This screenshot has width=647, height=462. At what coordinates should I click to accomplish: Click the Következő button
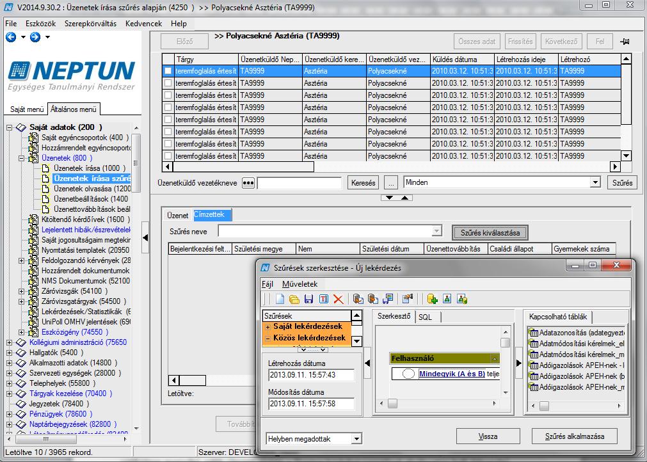pyautogui.click(x=561, y=42)
